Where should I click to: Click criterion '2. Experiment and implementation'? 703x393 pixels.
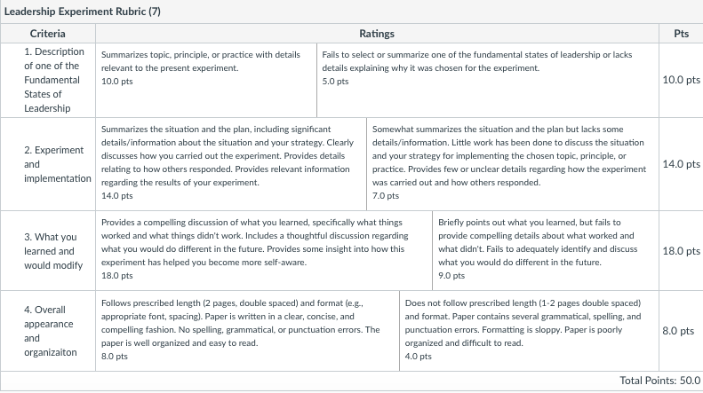click(58, 164)
